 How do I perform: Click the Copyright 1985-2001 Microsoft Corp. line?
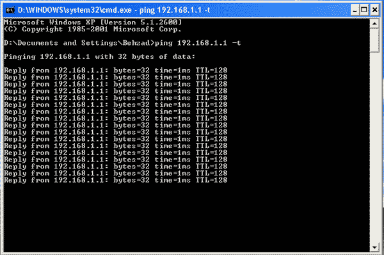[93, 29]
